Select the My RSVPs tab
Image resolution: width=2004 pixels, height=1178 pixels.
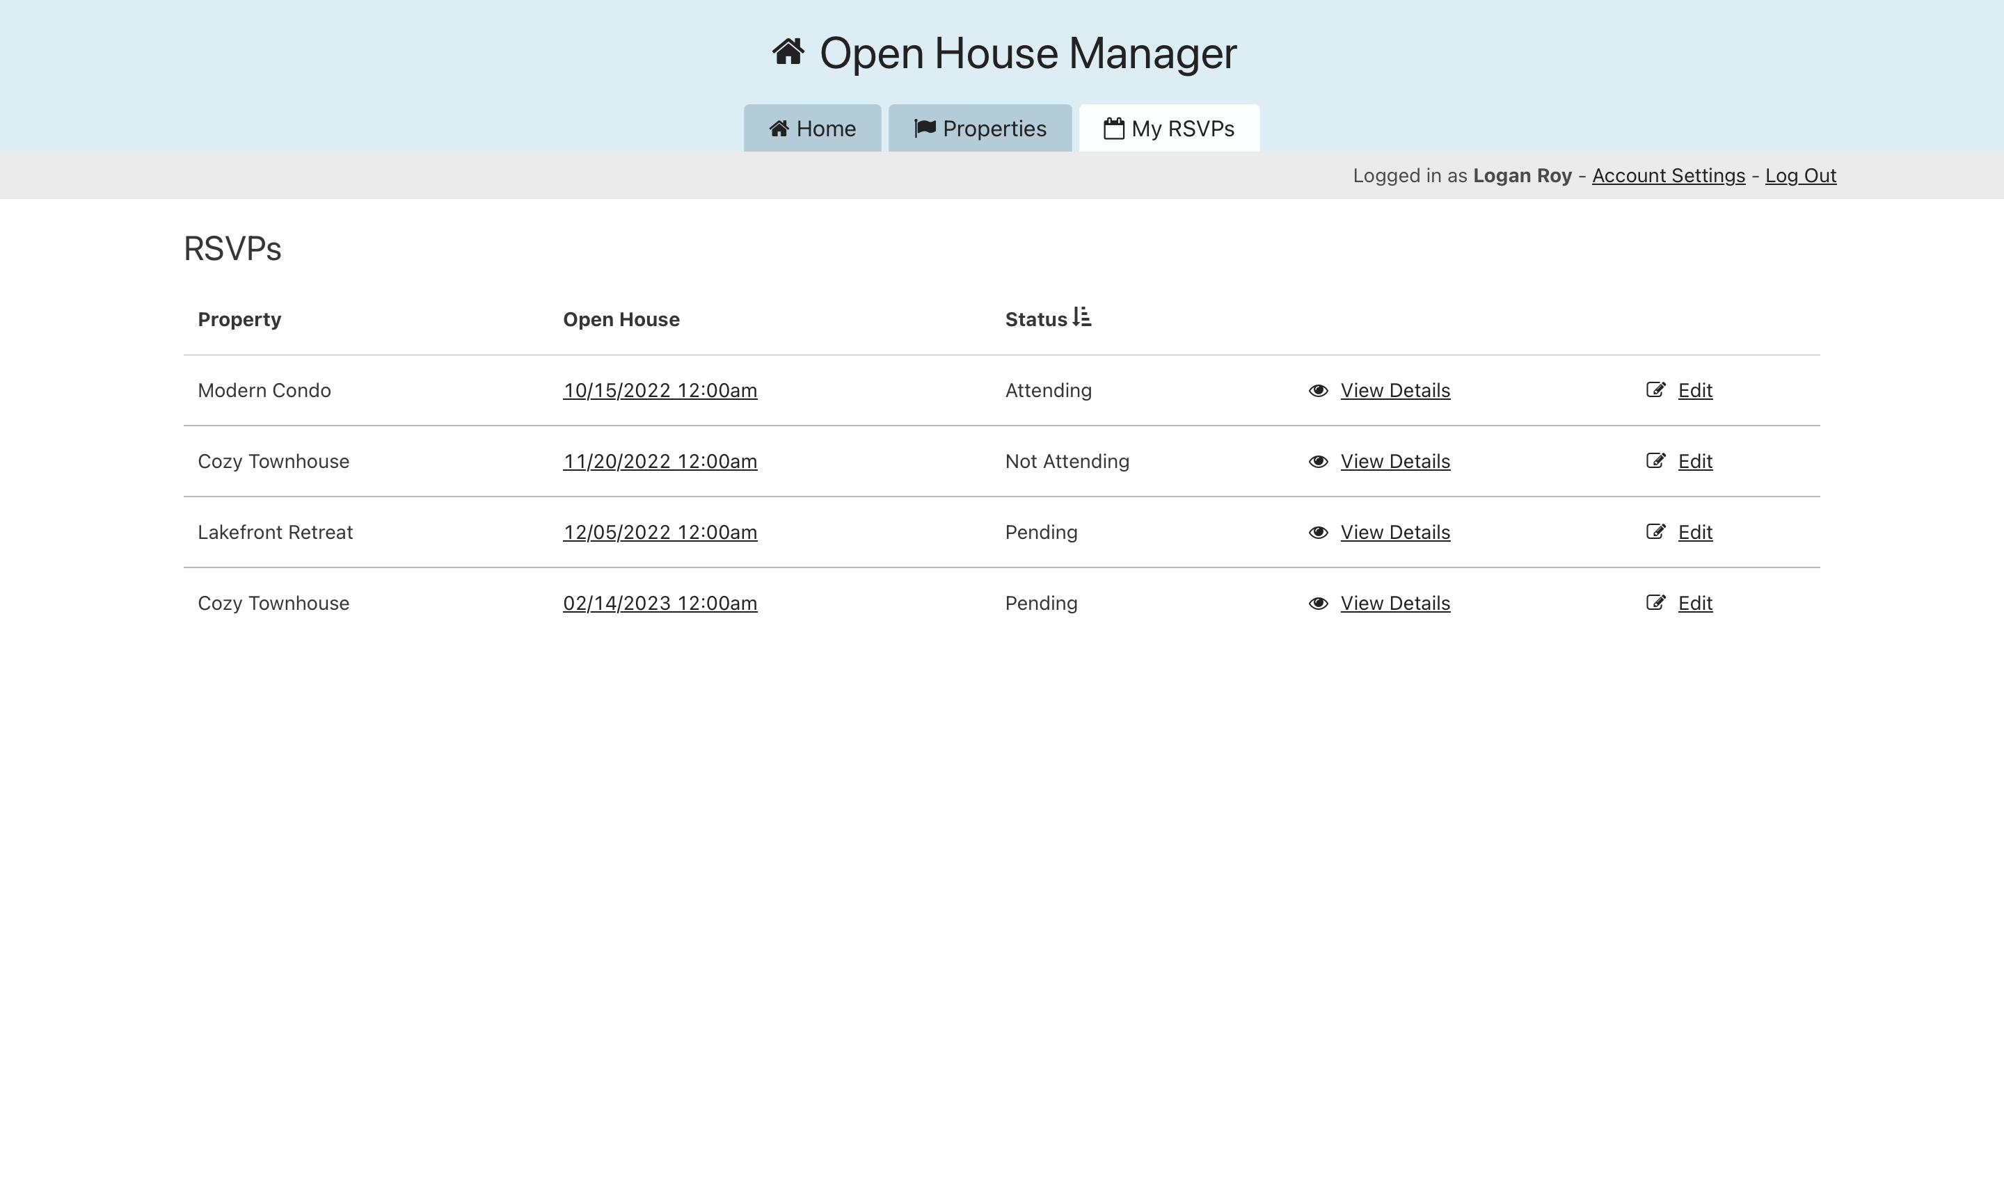(1168, 129)
